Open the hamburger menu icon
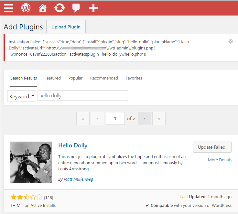 [8, 8]
